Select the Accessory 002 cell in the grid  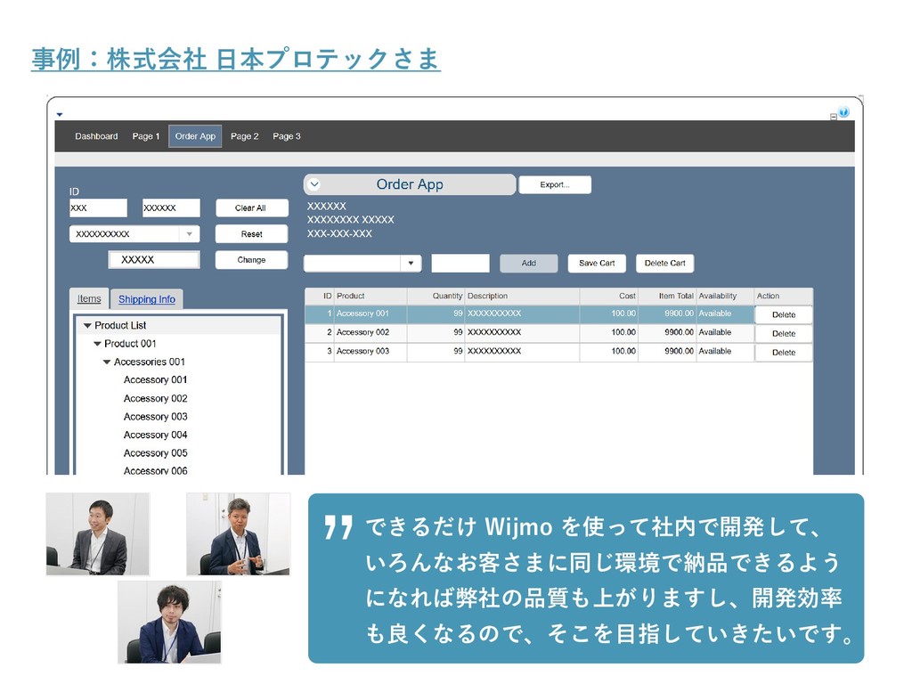(370, 332)
